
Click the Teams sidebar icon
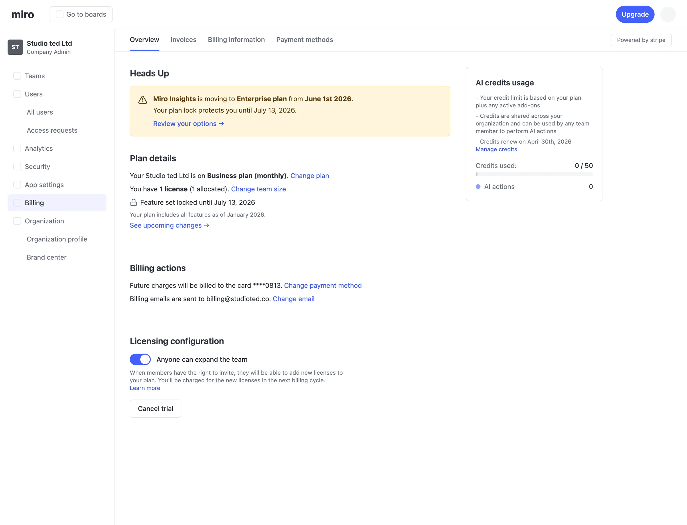[x=17, y=76]
